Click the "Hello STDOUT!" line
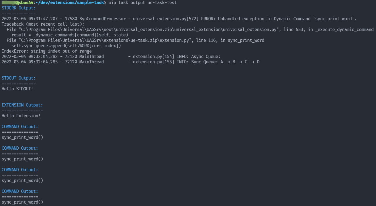The width and height of the screenshot is (376, 206). pyautogui.click(x=17, y=89)
